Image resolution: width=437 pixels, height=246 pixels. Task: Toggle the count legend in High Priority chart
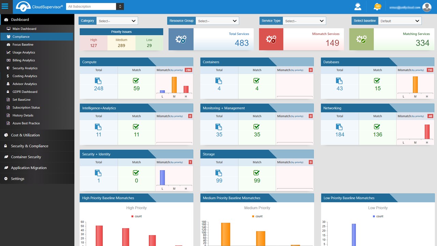(x=137, y=216)
